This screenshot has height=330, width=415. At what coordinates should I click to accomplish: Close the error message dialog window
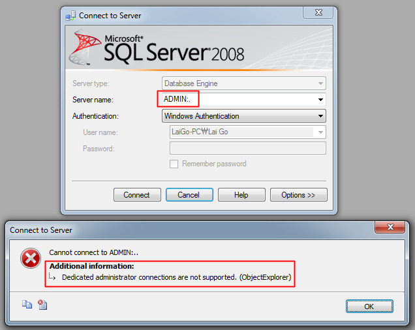point(390,227)
